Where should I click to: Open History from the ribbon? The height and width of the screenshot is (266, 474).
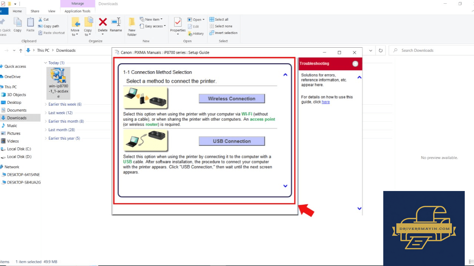(x=196, y=34)
